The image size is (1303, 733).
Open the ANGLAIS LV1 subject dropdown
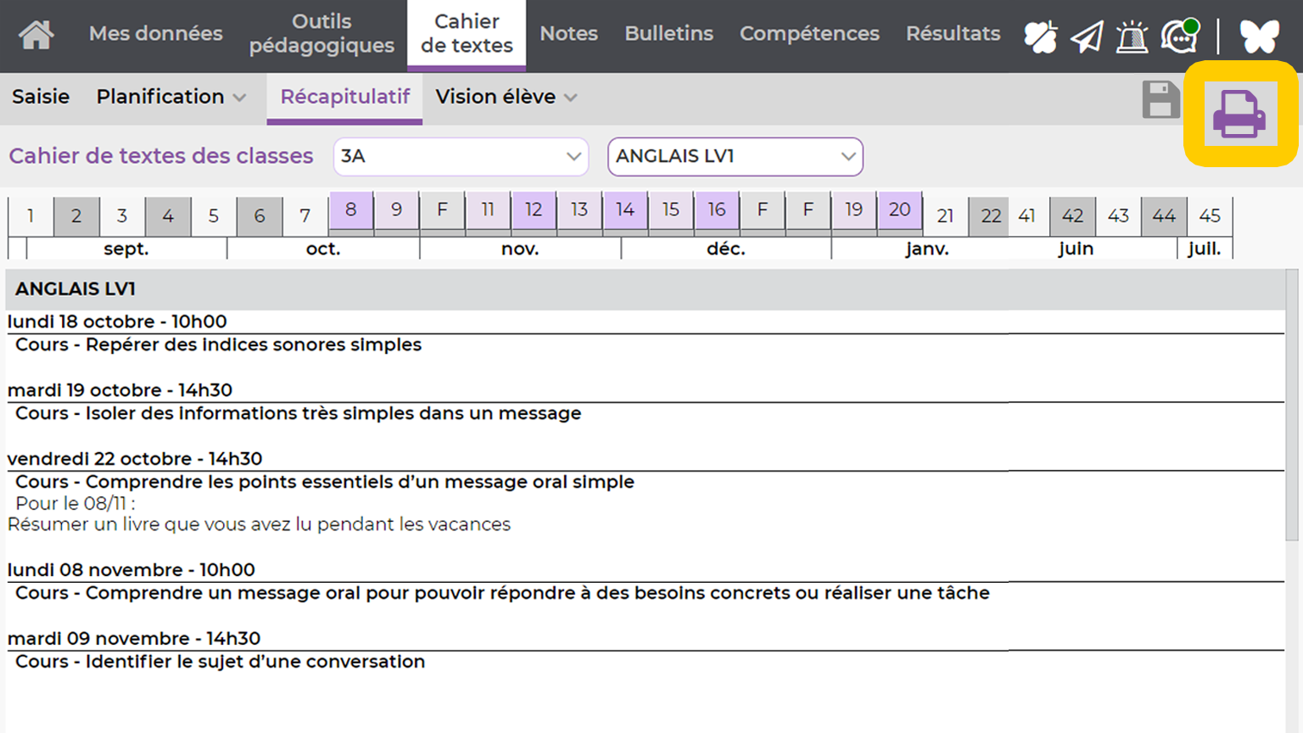coord(735,157)
